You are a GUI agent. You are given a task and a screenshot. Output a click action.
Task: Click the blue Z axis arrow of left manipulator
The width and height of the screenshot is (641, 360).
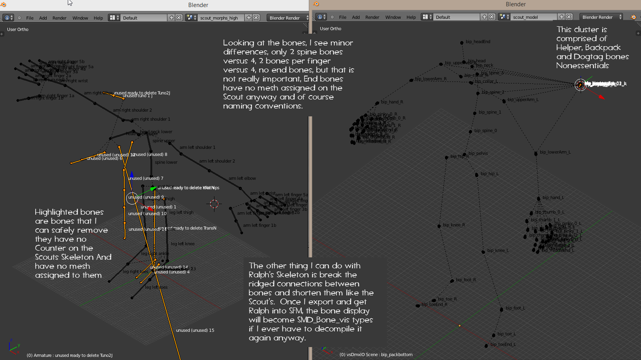click(x=132, y=174)
